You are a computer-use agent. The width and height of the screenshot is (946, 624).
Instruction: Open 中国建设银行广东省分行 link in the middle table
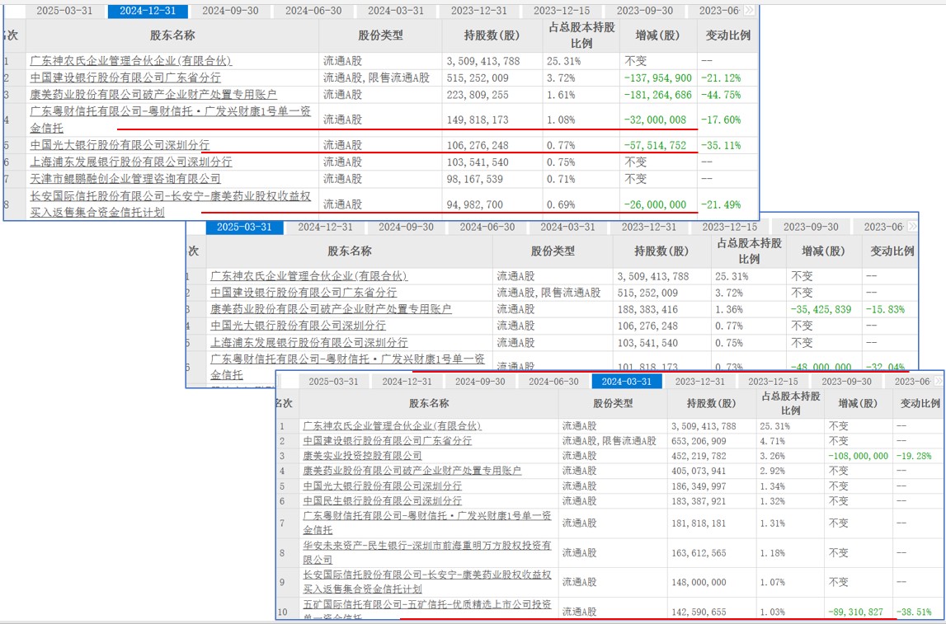click(304, 293)
